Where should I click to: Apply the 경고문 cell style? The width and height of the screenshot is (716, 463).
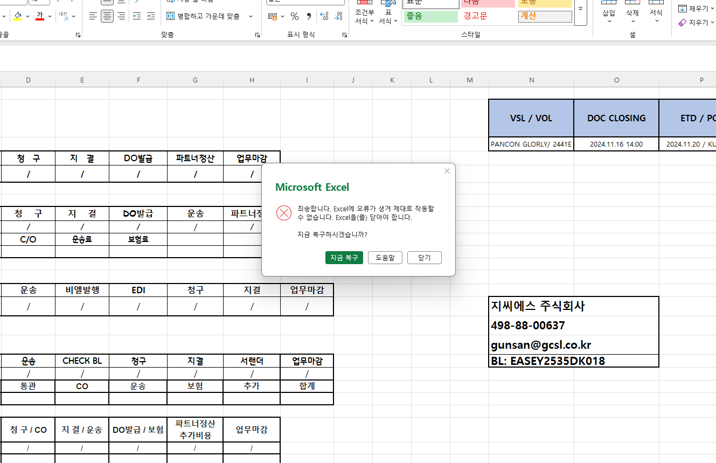click(x=489, y=16)
